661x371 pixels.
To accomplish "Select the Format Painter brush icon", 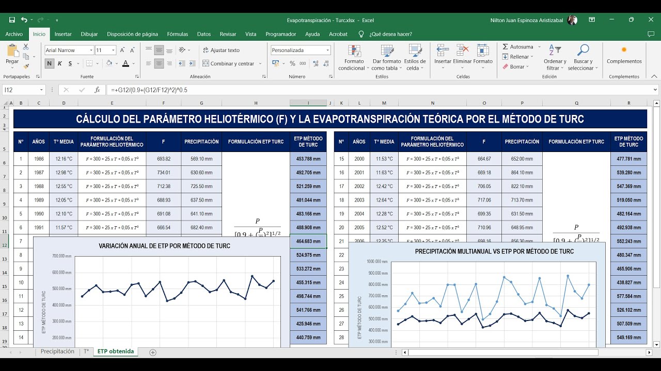I will click(x=26, y=66).
